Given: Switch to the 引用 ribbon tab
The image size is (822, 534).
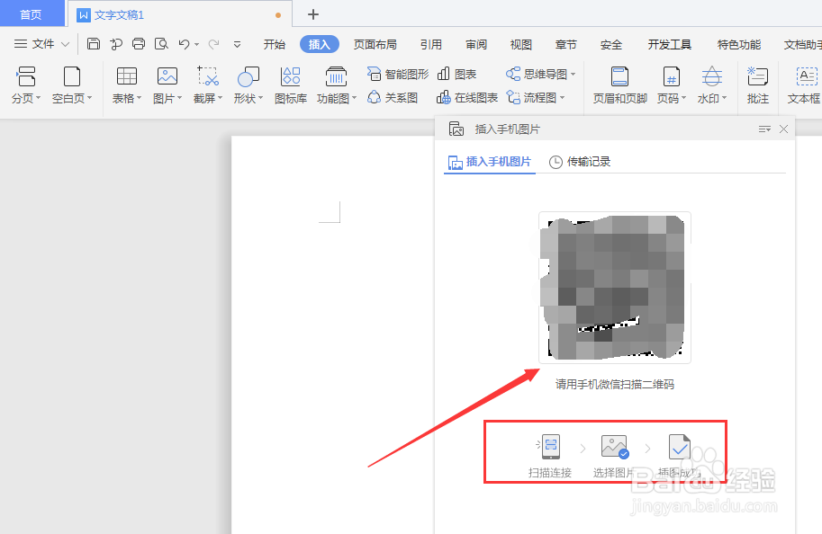Looking at the screenshot, I should click(x=431, y=45).
